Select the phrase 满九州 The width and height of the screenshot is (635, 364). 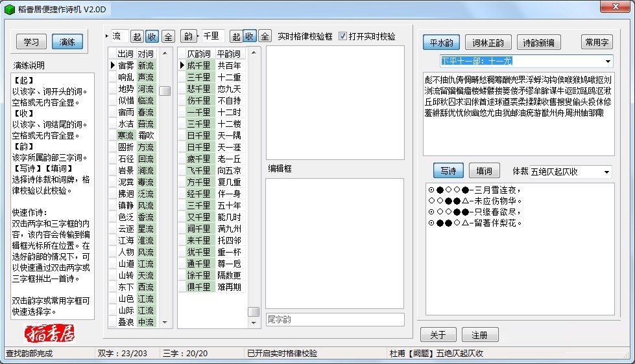[229, 229]
